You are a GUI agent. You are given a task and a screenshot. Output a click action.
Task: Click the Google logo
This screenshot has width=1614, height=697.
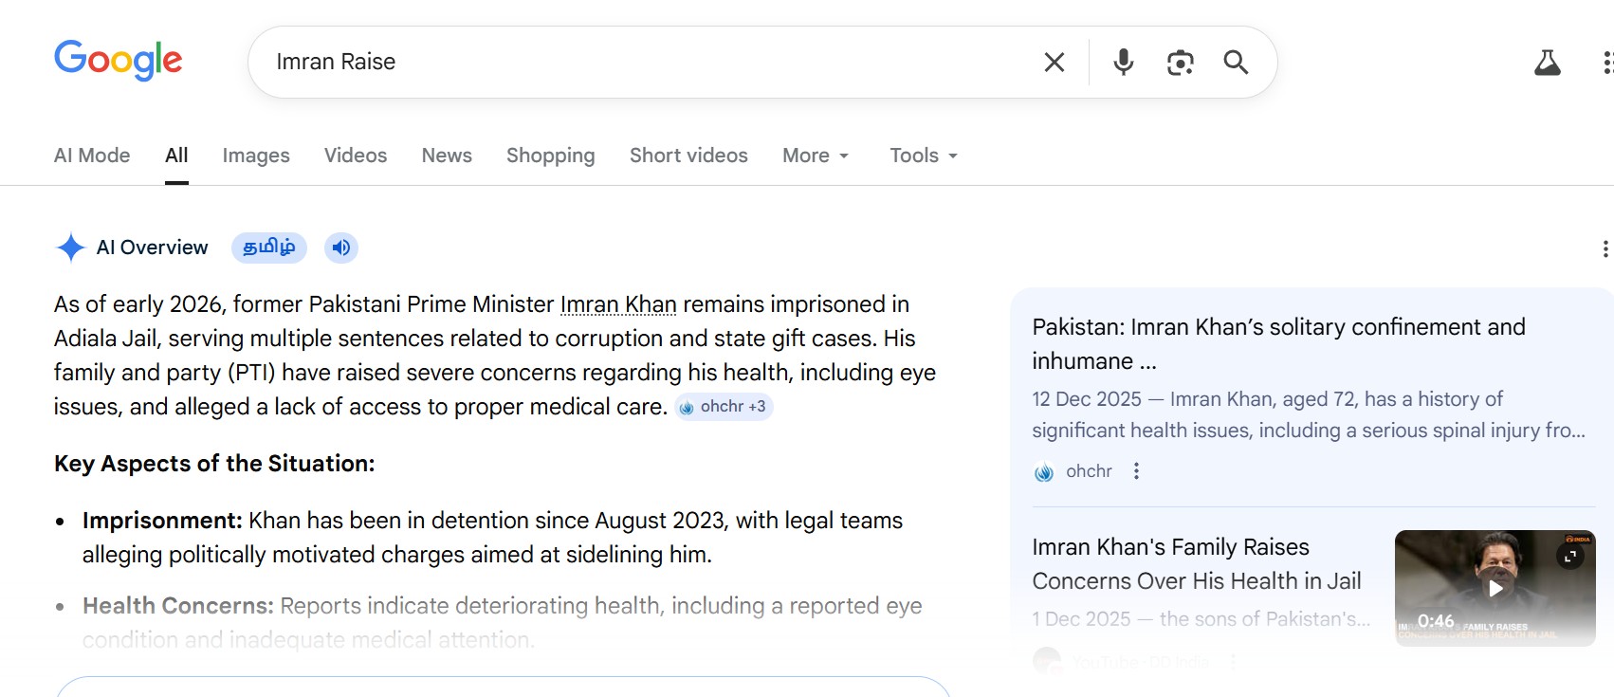[x=119, y=61]
